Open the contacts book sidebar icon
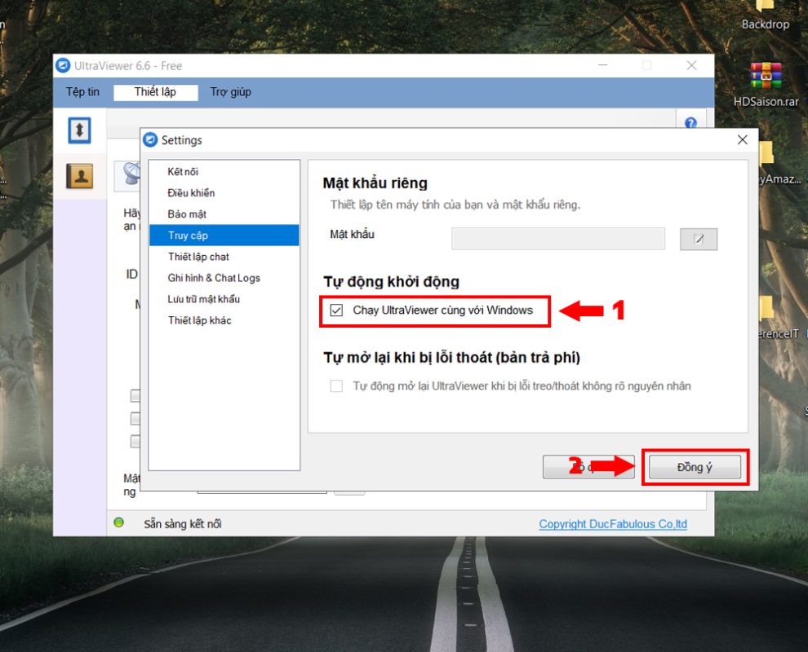The image size is (808, 652). tap(79, 176)
